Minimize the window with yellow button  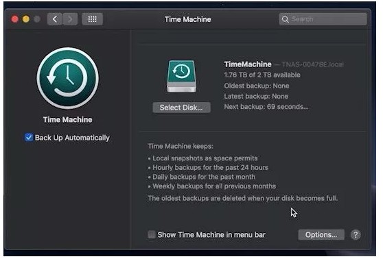[x=26, y=19]
